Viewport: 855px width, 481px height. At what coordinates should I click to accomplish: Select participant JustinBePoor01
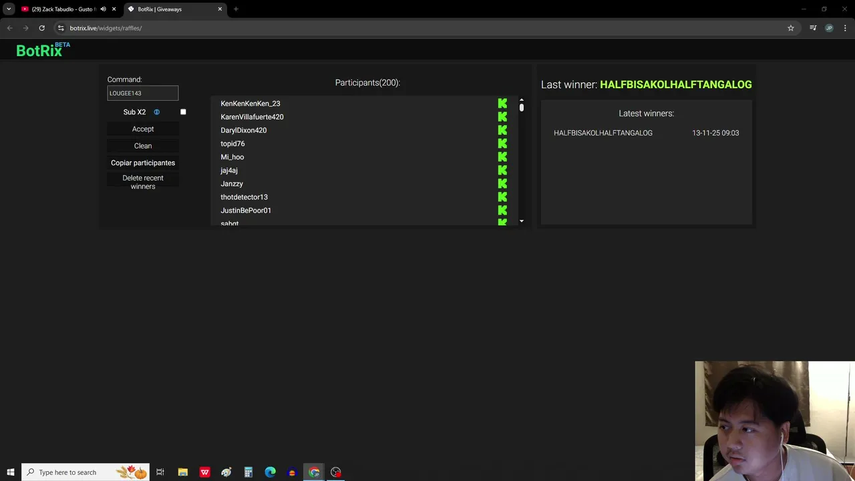[246, 210]
